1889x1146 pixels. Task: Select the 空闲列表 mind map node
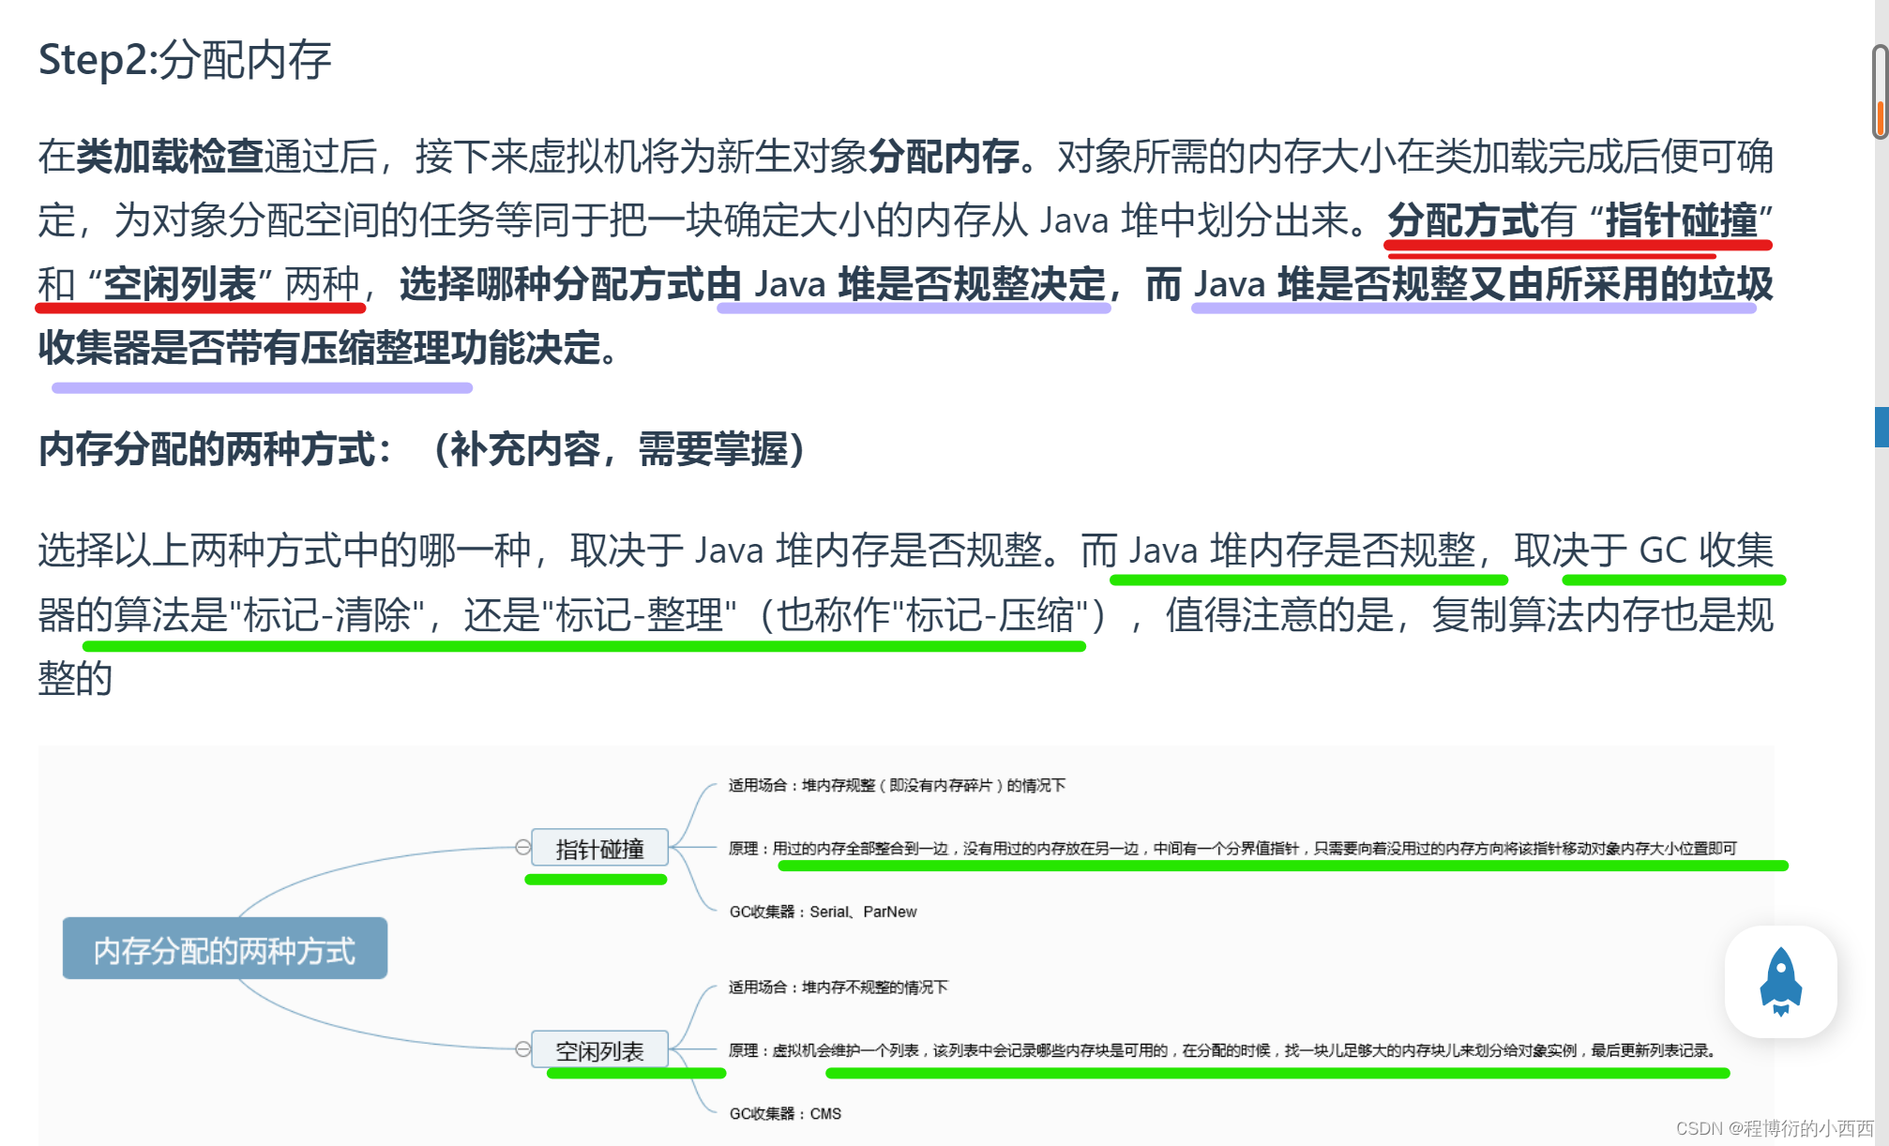coord(599,1049)
